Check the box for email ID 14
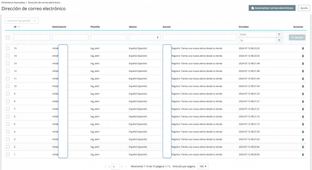The height and width of the screenshot is (170, 312). [x=8, y=56]
